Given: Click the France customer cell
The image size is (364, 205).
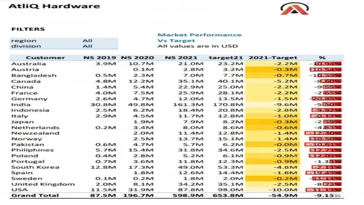Looking at the screenshot, I should click(25, 93).
